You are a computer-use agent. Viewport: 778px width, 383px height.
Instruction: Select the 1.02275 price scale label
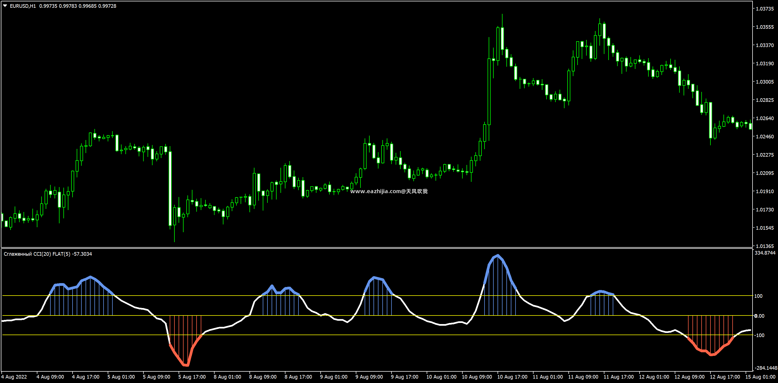pyautogui.click(x=765, y=155)
